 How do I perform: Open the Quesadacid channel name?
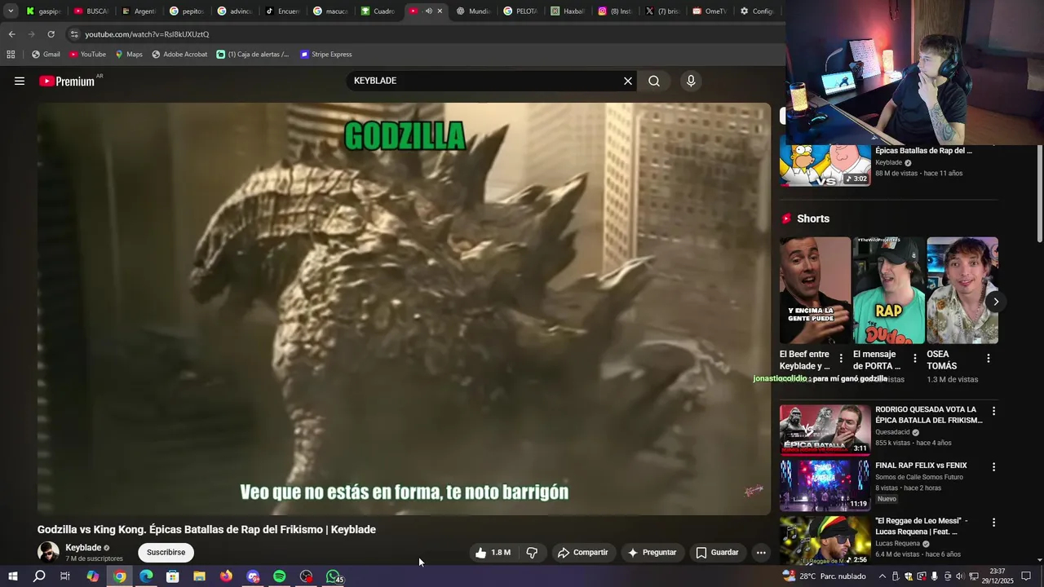point(892,432)
